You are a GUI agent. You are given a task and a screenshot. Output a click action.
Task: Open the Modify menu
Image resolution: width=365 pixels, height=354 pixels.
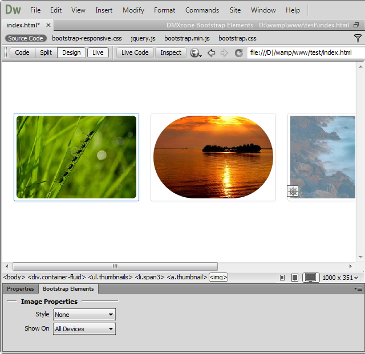133,10
